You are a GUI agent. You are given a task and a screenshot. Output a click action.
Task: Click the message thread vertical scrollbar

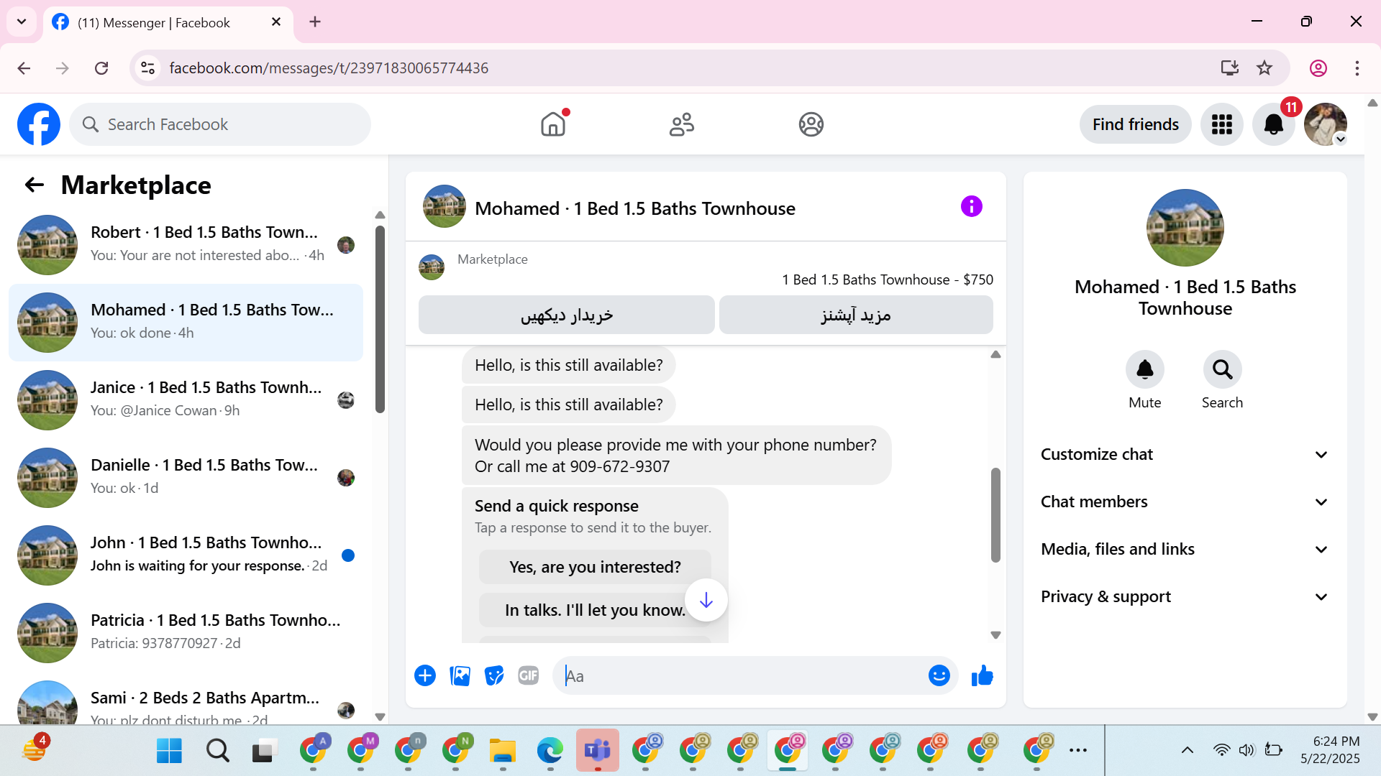coord(995,514)
